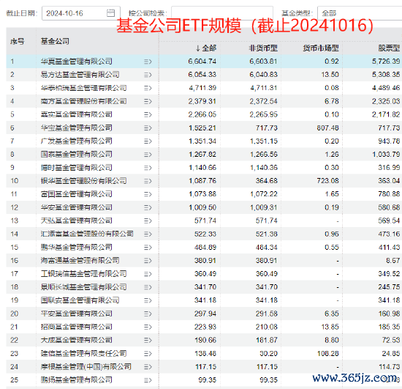Screen dimensions: 402x389
Task: Click details arrow icon for 平安基金管理有限公司
Action: coord(148,314)
